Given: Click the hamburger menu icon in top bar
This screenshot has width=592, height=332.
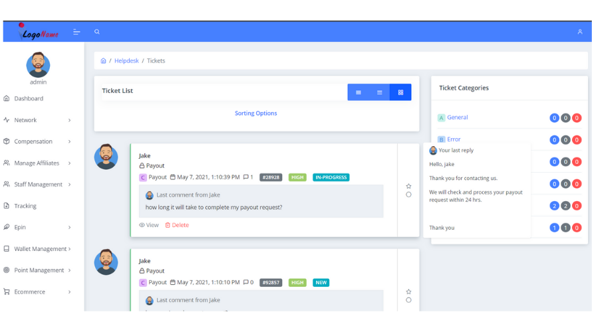Looking at the screenshot, I should pos(77,32).
